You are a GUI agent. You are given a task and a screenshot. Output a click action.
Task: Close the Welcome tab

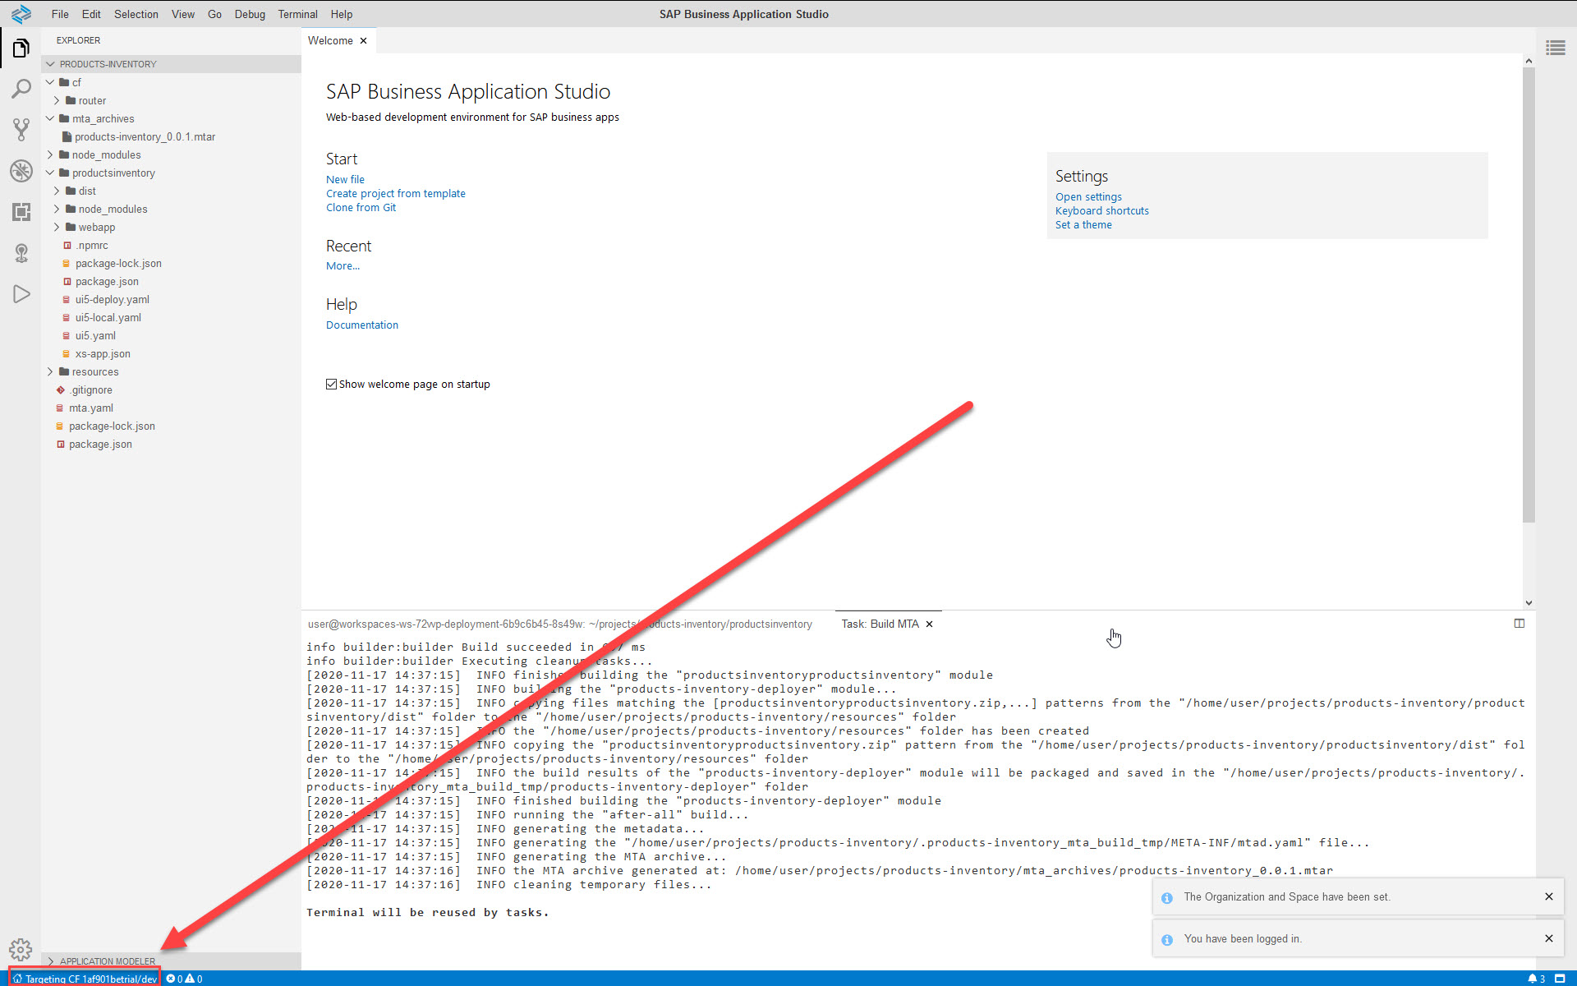[363, 40]
